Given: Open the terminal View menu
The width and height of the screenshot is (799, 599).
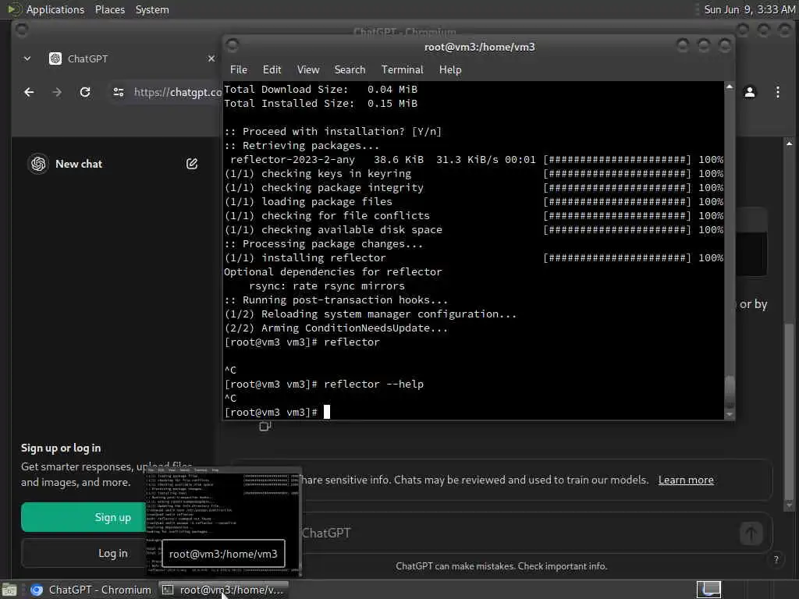Looking at the screenshot, I should tap(308, 69).
